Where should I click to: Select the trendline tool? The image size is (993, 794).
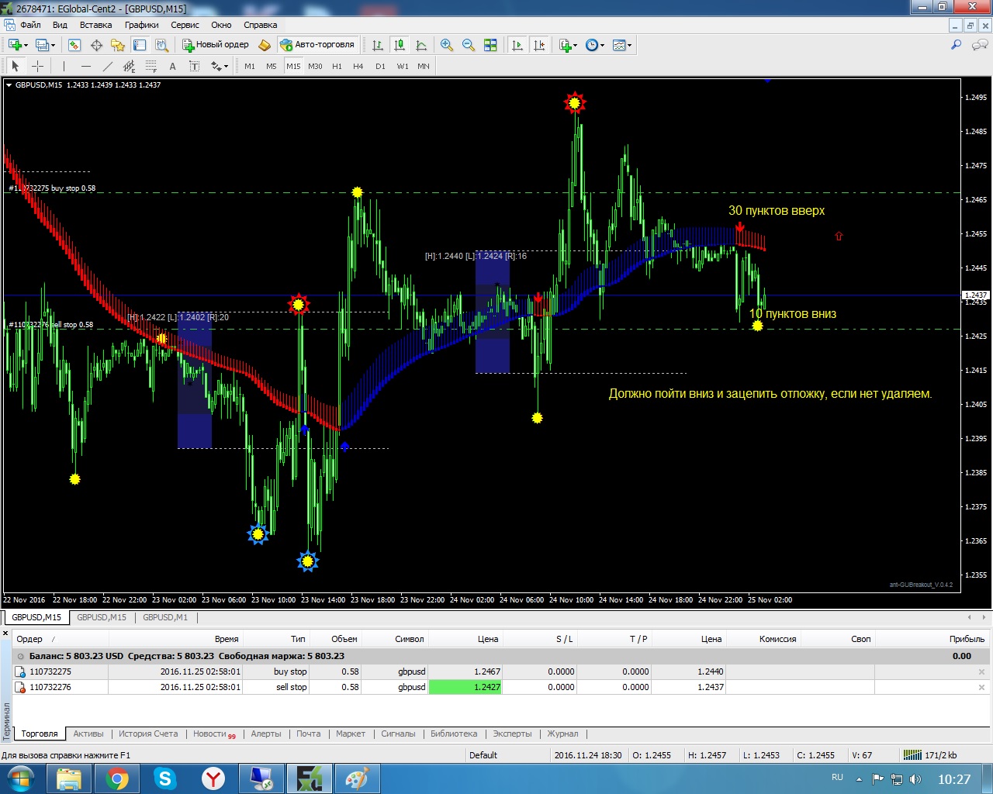[107, 66]
